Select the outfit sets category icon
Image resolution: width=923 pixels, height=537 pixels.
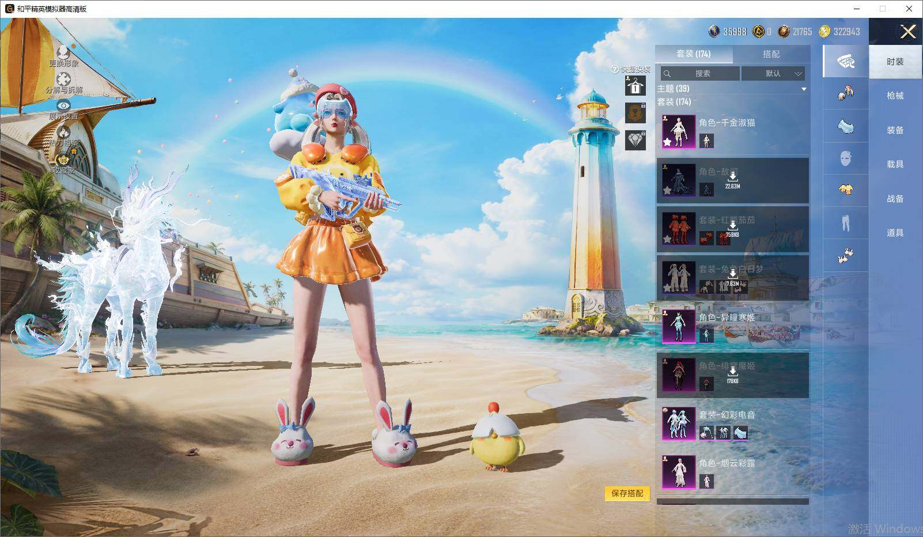[x=845, y=61]
